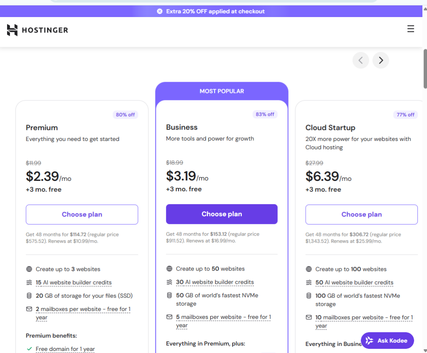Choose the Business plan

click(222, 214)
